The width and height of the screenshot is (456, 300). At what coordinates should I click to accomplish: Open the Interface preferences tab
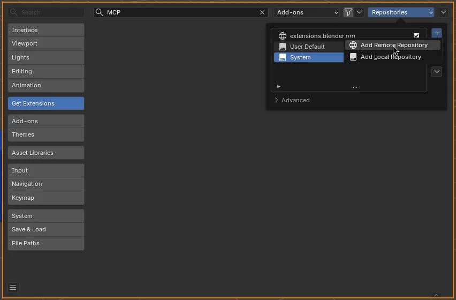[46, 30]
